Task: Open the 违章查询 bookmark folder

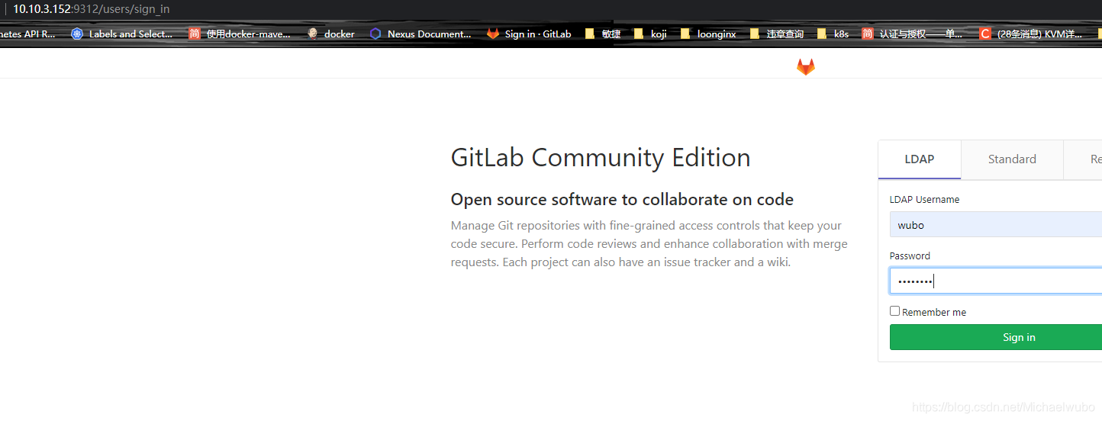Action: 777,34
